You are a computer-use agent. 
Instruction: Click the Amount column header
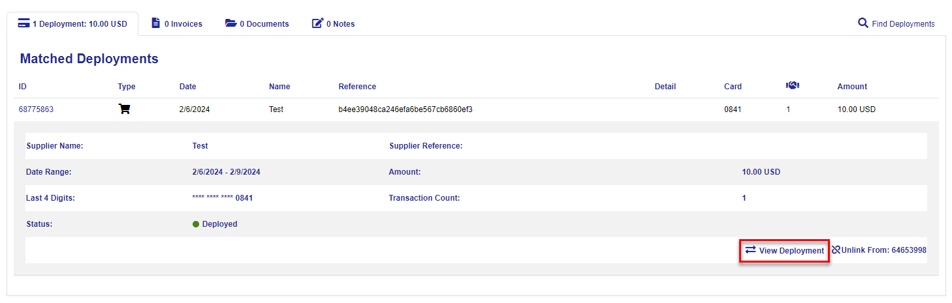pos(852,87)
